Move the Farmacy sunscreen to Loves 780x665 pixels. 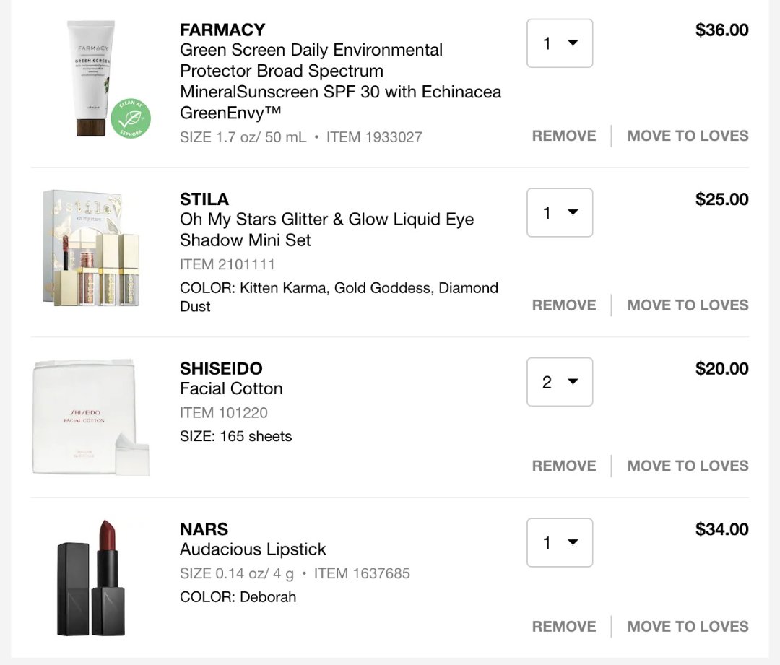(688, 136)
